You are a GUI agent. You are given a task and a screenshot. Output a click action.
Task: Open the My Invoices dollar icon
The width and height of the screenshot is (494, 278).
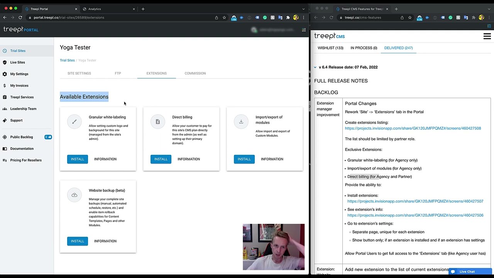click(5, 85)
